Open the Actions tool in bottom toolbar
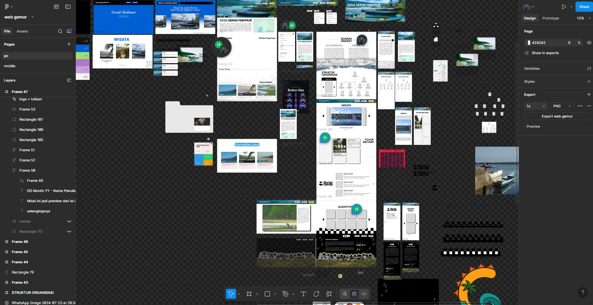This screenshot has width=593, height=305. coord(329,294)
